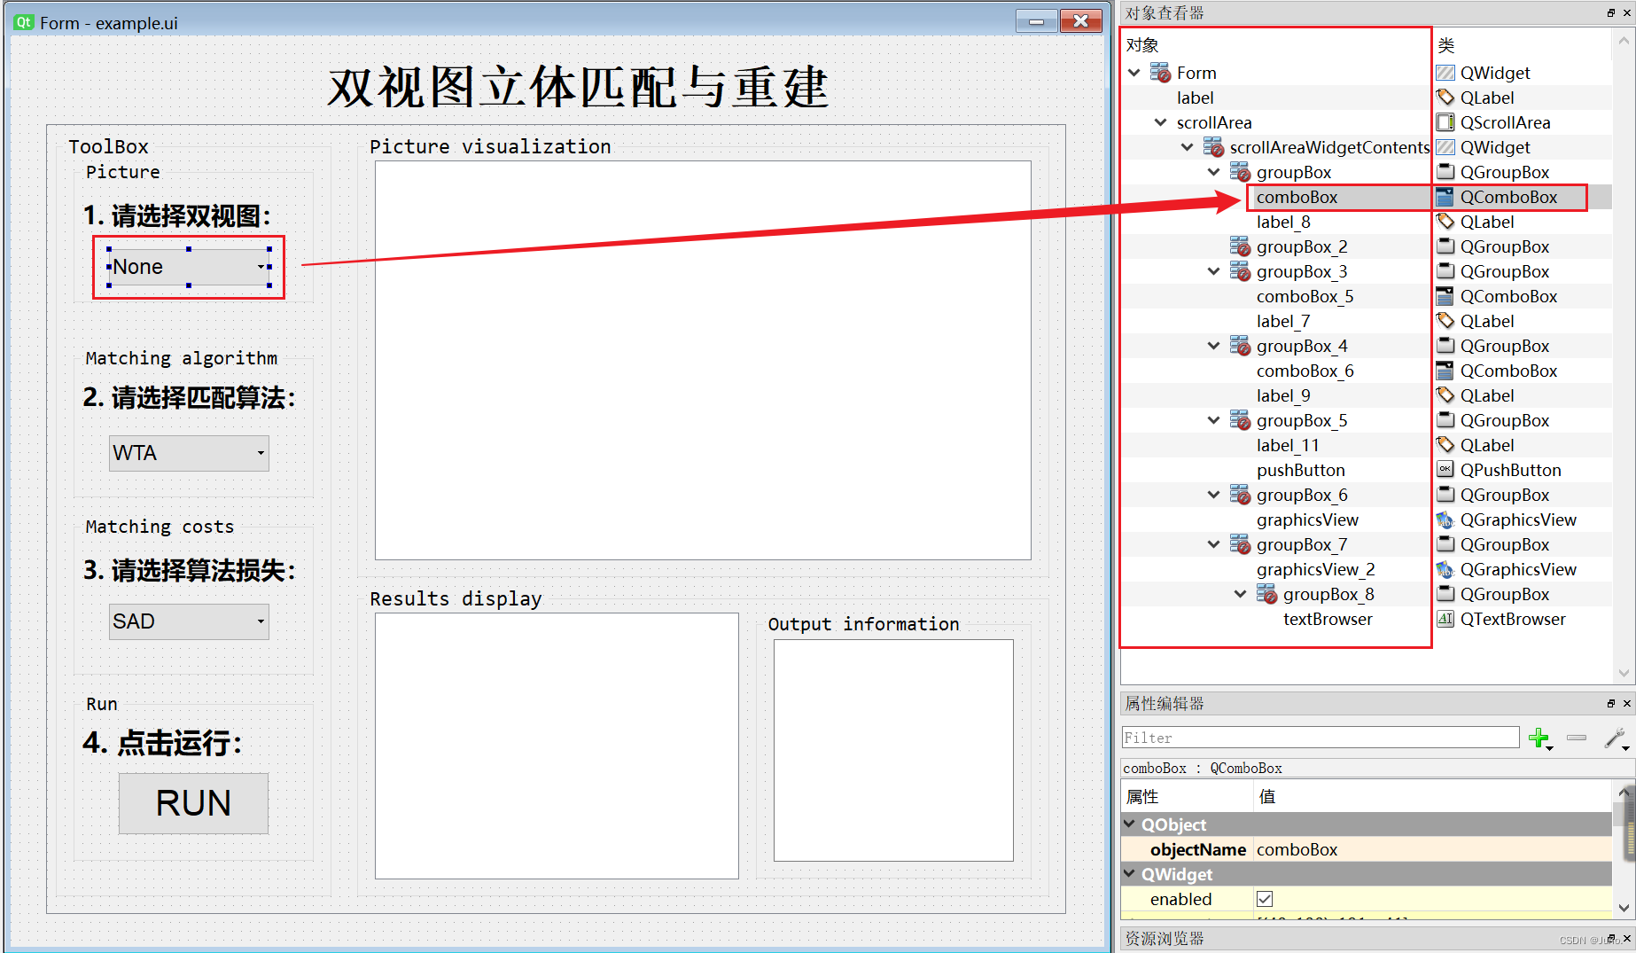
Task: Close the property editor panel
Action: tap(1627, 703)
